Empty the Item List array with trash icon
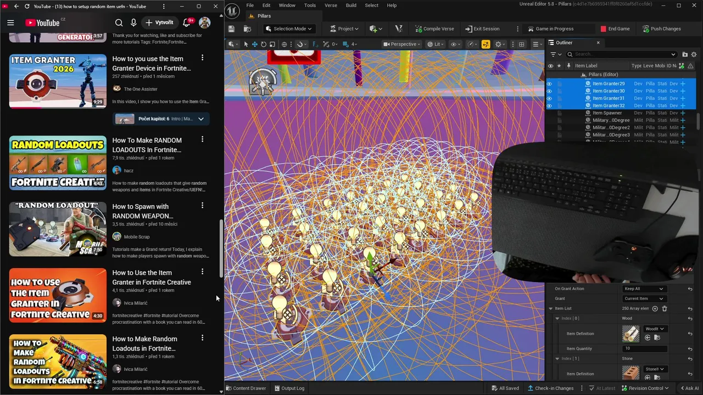703x395 pixels. (664, 308)
